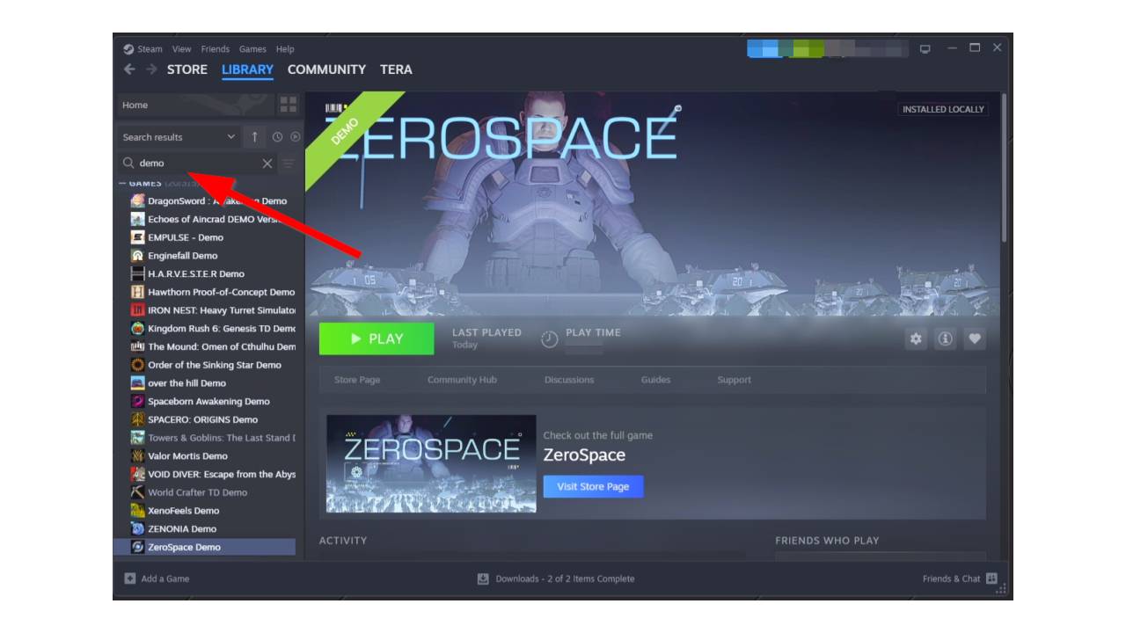Open the TERA profile tab

tap(396, 69)
